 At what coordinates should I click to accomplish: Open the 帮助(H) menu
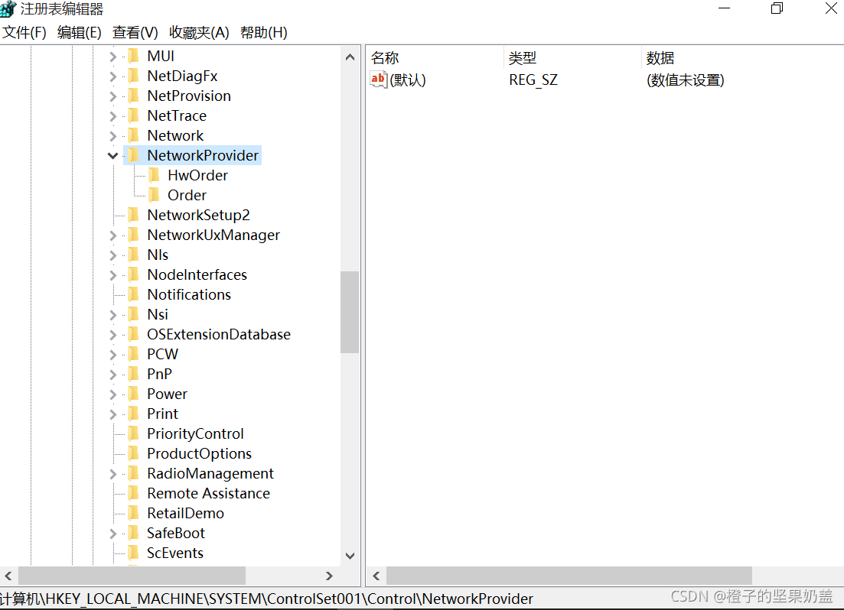[x=264, y=33]
